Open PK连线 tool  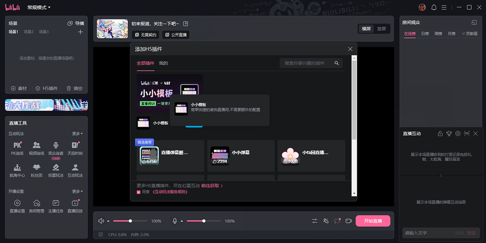click(x=17, y=148)
